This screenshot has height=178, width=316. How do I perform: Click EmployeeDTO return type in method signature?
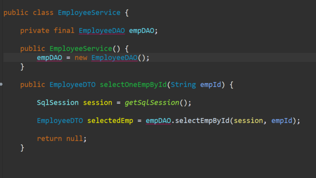point(72,85)
